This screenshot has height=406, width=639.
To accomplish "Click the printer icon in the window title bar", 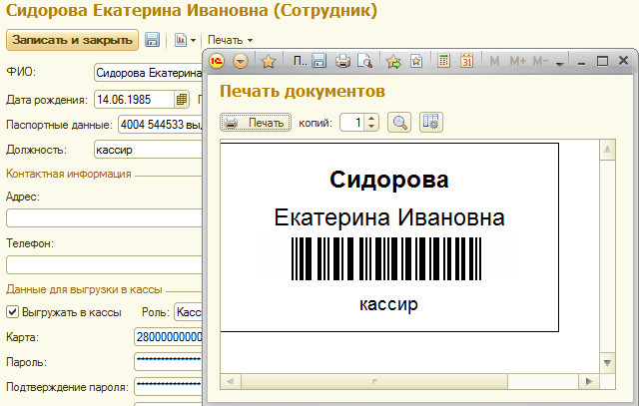I will point(342,62).
